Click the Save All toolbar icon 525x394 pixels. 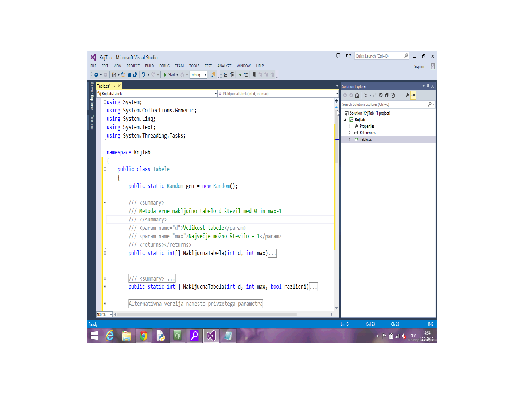135,75
